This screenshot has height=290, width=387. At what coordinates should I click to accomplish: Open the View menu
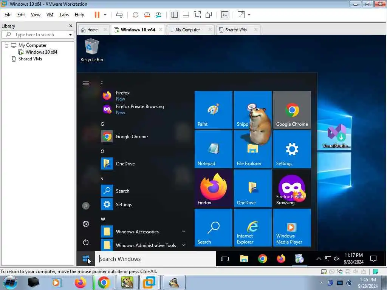tap(36, 15)
